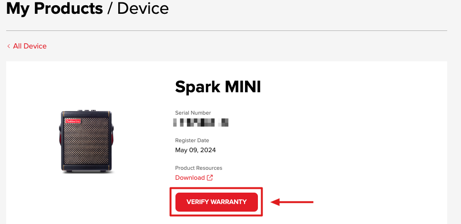Select the Spark MINI product title

coord(218,87)
